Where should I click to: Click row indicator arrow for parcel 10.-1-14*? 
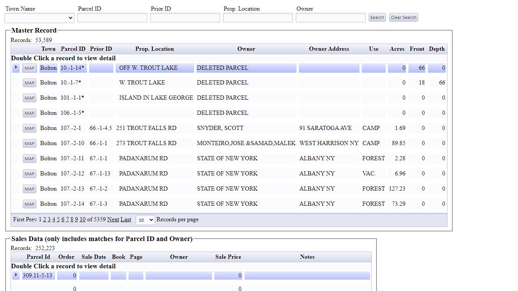pyautogui.click(x=16, y=67)
